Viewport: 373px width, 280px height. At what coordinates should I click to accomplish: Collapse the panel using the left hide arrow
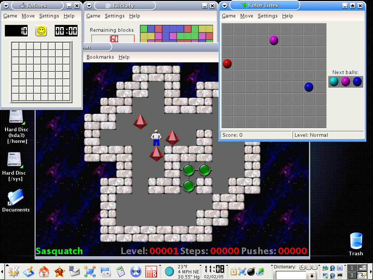tap(2, 272)
